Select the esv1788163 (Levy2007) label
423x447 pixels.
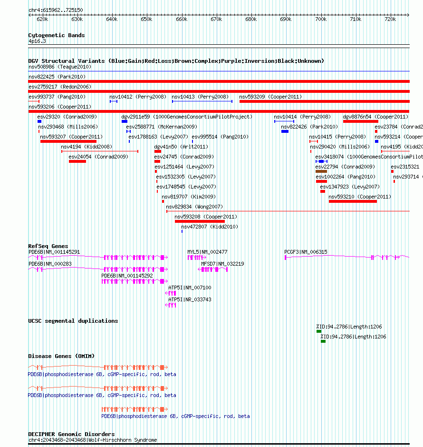click(x=158, y=137)
